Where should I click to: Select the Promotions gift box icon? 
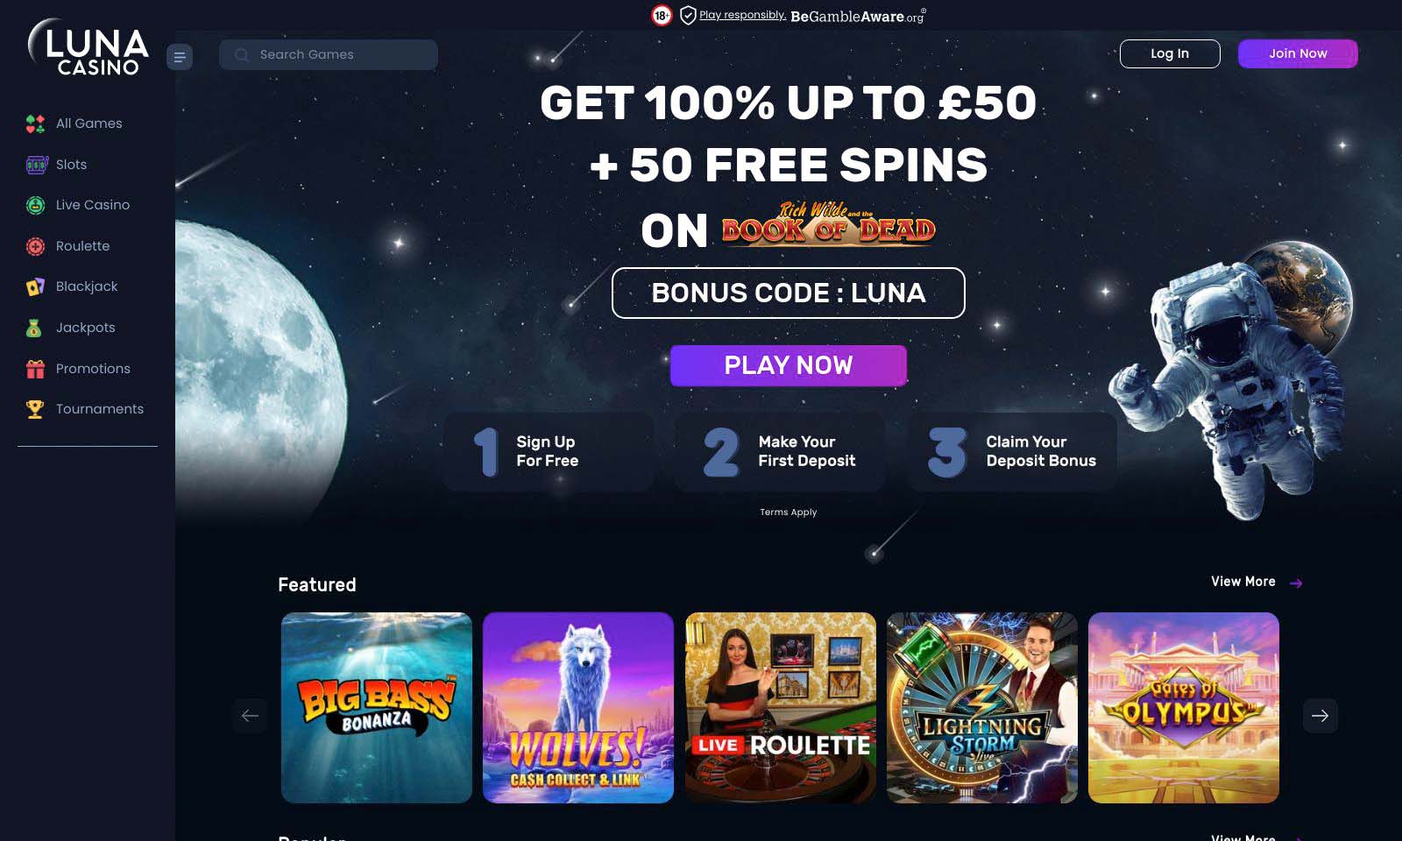point(35,369)
